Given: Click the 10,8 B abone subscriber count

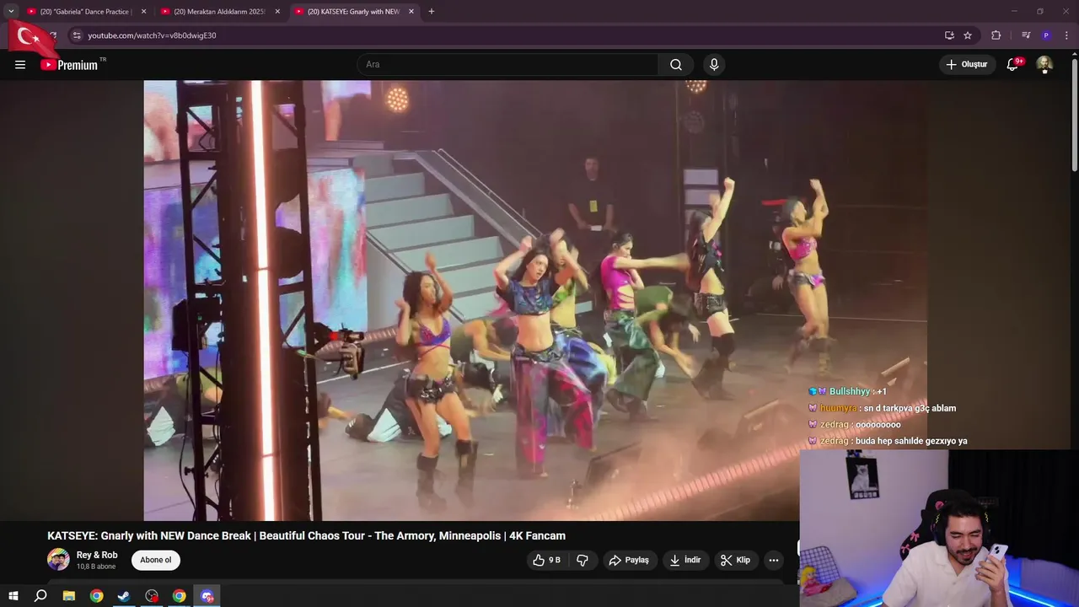Looking at the screenshot, I should [x=96, y=567].
